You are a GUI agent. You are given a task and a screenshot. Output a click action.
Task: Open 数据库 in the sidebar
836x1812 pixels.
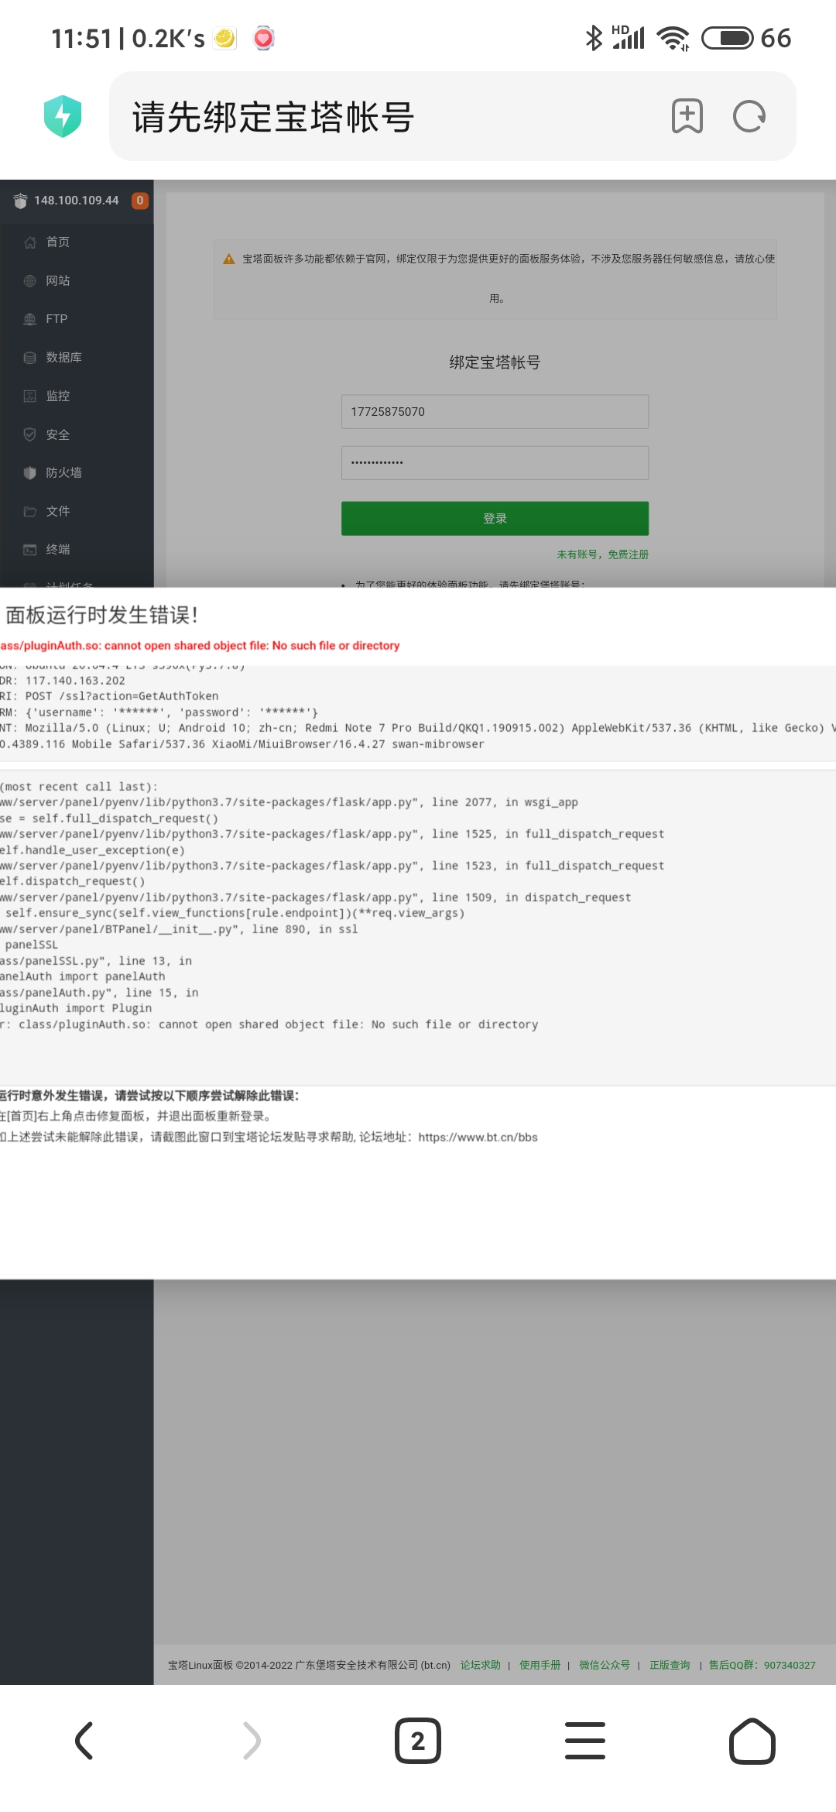coord(63,357)
